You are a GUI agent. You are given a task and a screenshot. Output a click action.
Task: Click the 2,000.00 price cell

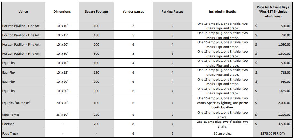pyautogui.click(x=283, y=103)
